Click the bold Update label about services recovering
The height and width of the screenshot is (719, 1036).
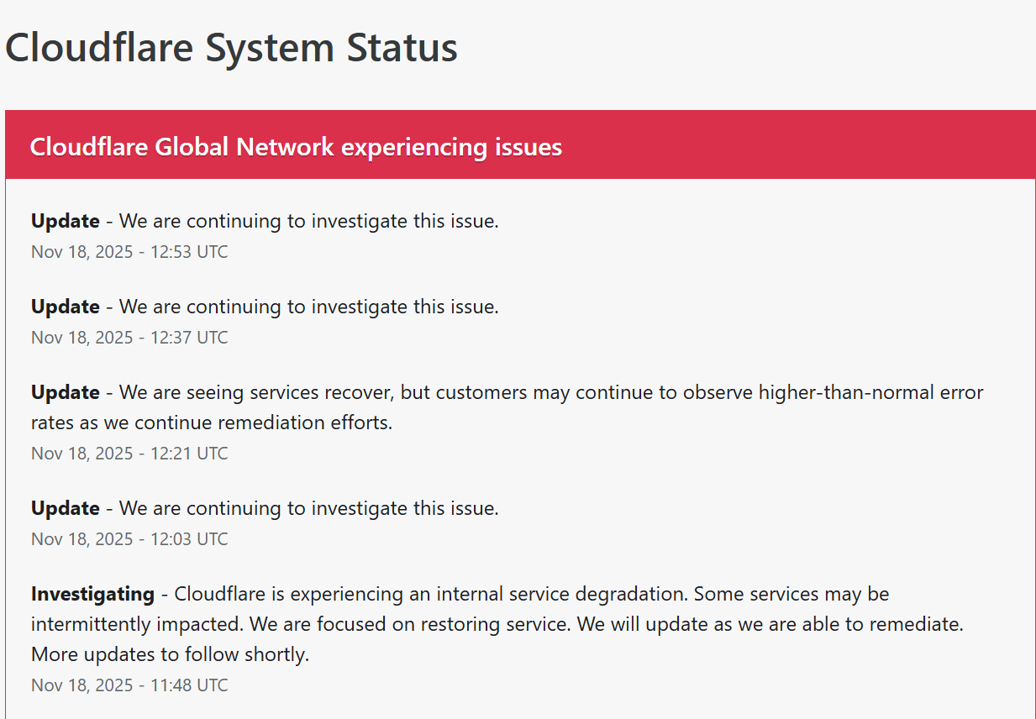click(x=66, y=392)
